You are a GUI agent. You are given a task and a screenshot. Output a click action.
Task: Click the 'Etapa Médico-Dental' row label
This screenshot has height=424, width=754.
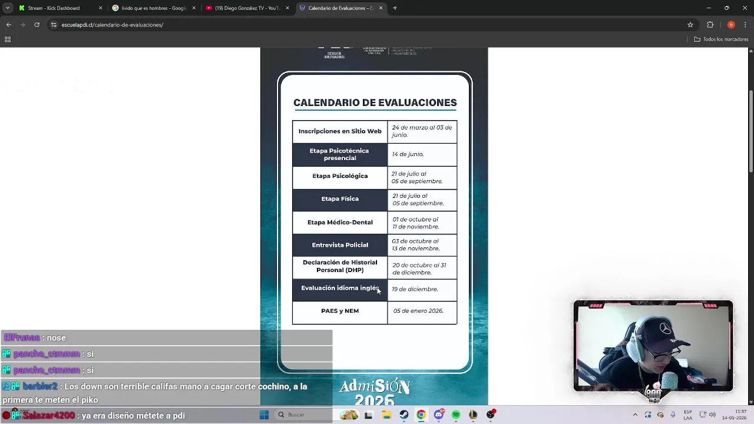click(x=340, y=223)
